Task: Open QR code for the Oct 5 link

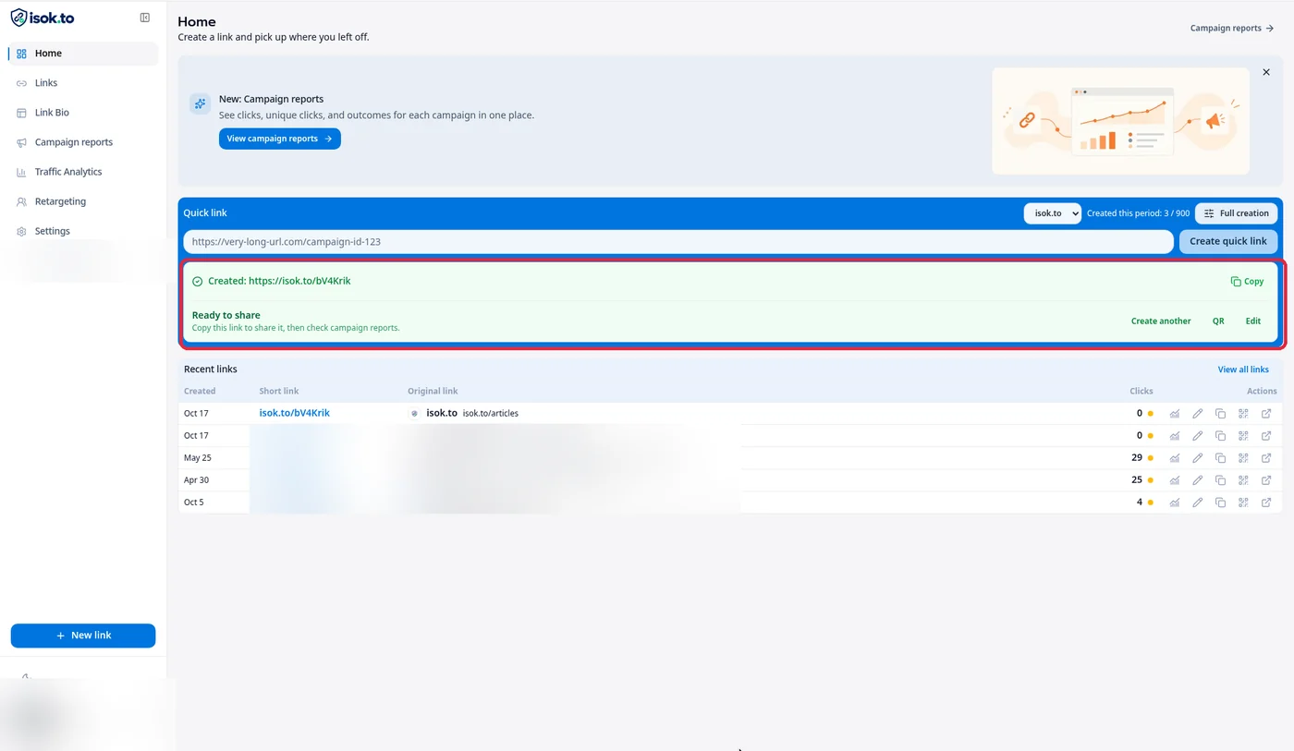Action: 1243,503
